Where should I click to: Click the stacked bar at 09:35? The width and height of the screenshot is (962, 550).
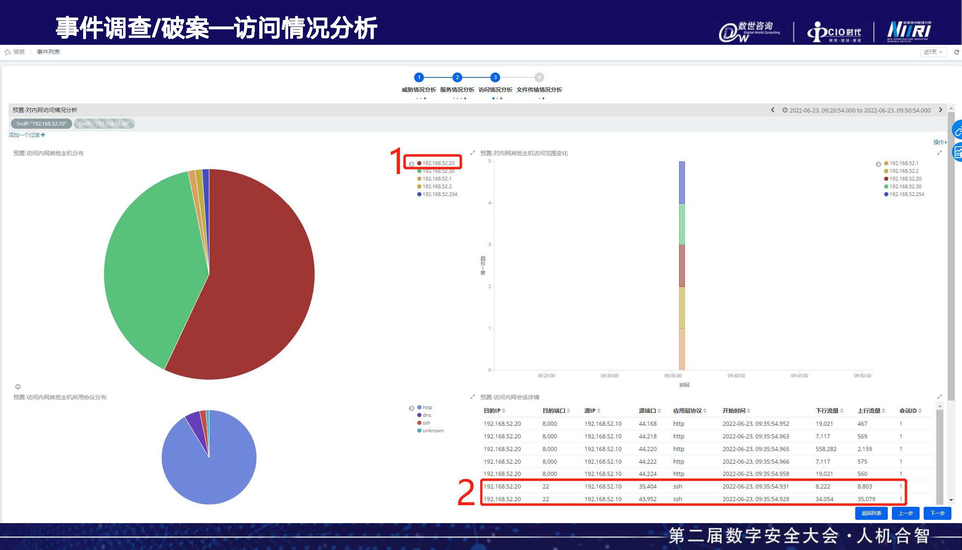tap(682, 266)
